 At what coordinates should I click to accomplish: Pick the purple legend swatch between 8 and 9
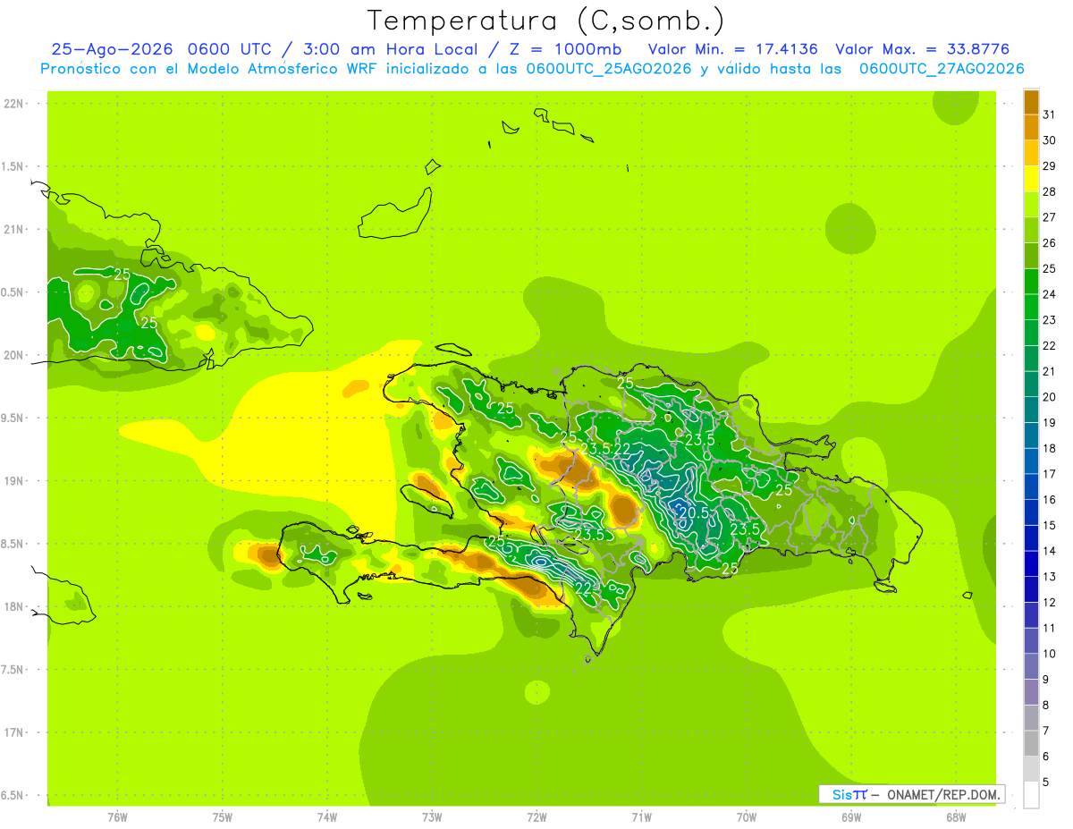[x=1031, y=692]
